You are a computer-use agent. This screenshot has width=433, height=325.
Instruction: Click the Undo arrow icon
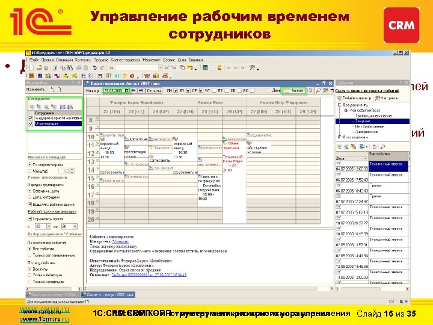pos(95,67)
